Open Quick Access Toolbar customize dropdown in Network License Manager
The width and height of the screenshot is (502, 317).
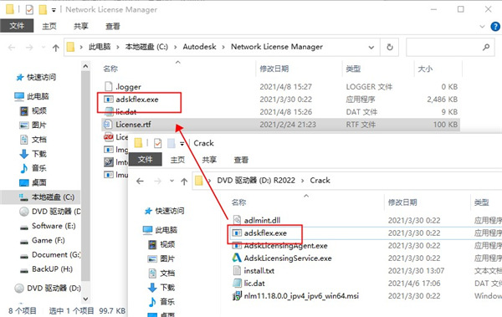coord(54,10)
